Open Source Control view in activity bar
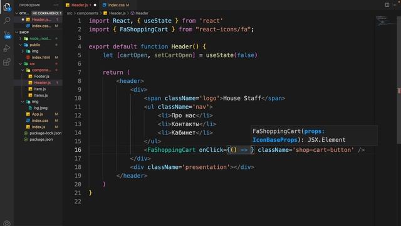Viewport: 401px width, 226px height. click(x=7, y=35)
